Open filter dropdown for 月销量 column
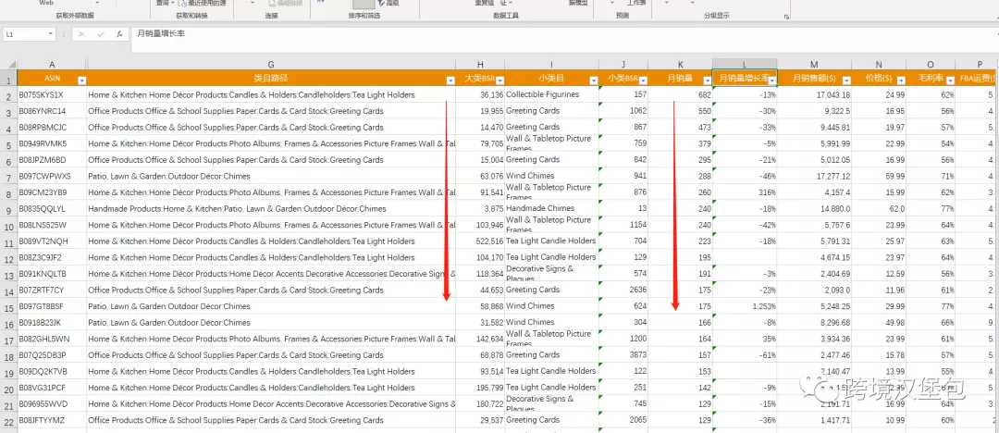Image resolution: width=999 pixels, height=433 pixels. click(x=706, y=80)
